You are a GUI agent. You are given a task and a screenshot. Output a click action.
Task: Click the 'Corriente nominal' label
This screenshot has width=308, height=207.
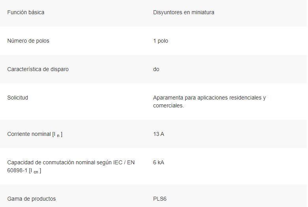(29, 134)
